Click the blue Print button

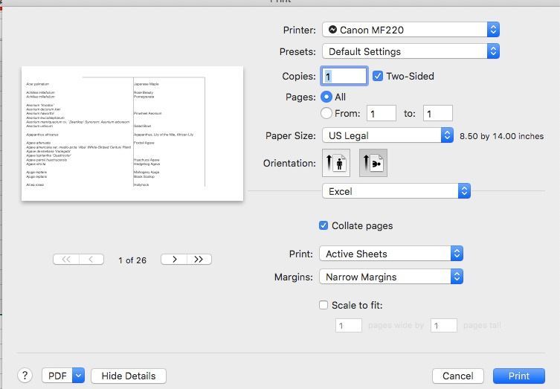coord(519,376)
